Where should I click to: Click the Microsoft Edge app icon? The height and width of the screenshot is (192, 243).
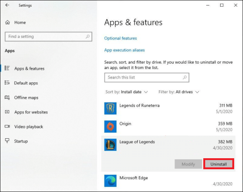tap(110, 181)
